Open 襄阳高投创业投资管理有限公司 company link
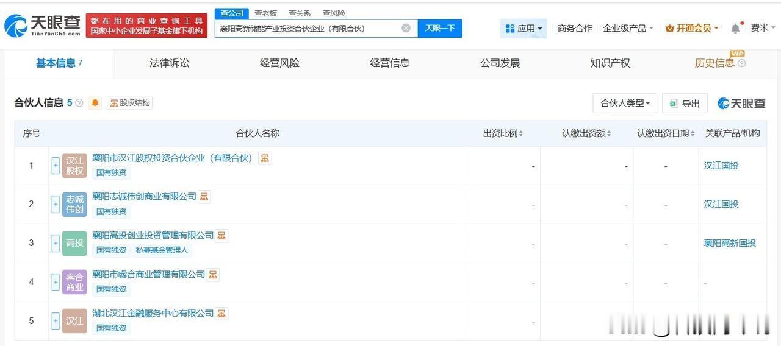 click(x=153, y=235)
